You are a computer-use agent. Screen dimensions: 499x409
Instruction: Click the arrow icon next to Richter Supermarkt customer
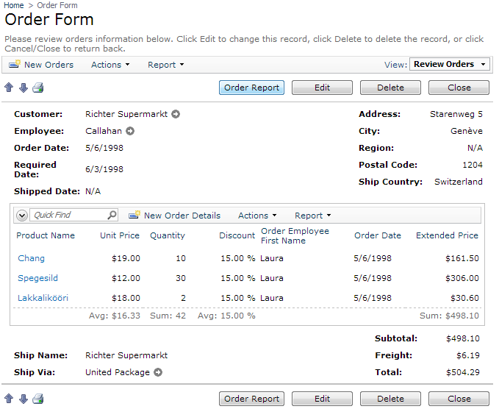(x=176, y=114)
